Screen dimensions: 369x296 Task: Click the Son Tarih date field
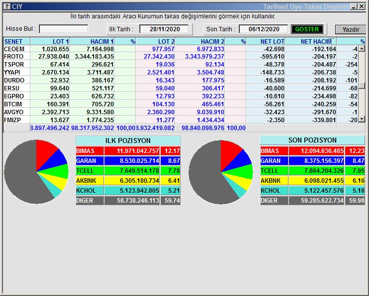(264, 29)
